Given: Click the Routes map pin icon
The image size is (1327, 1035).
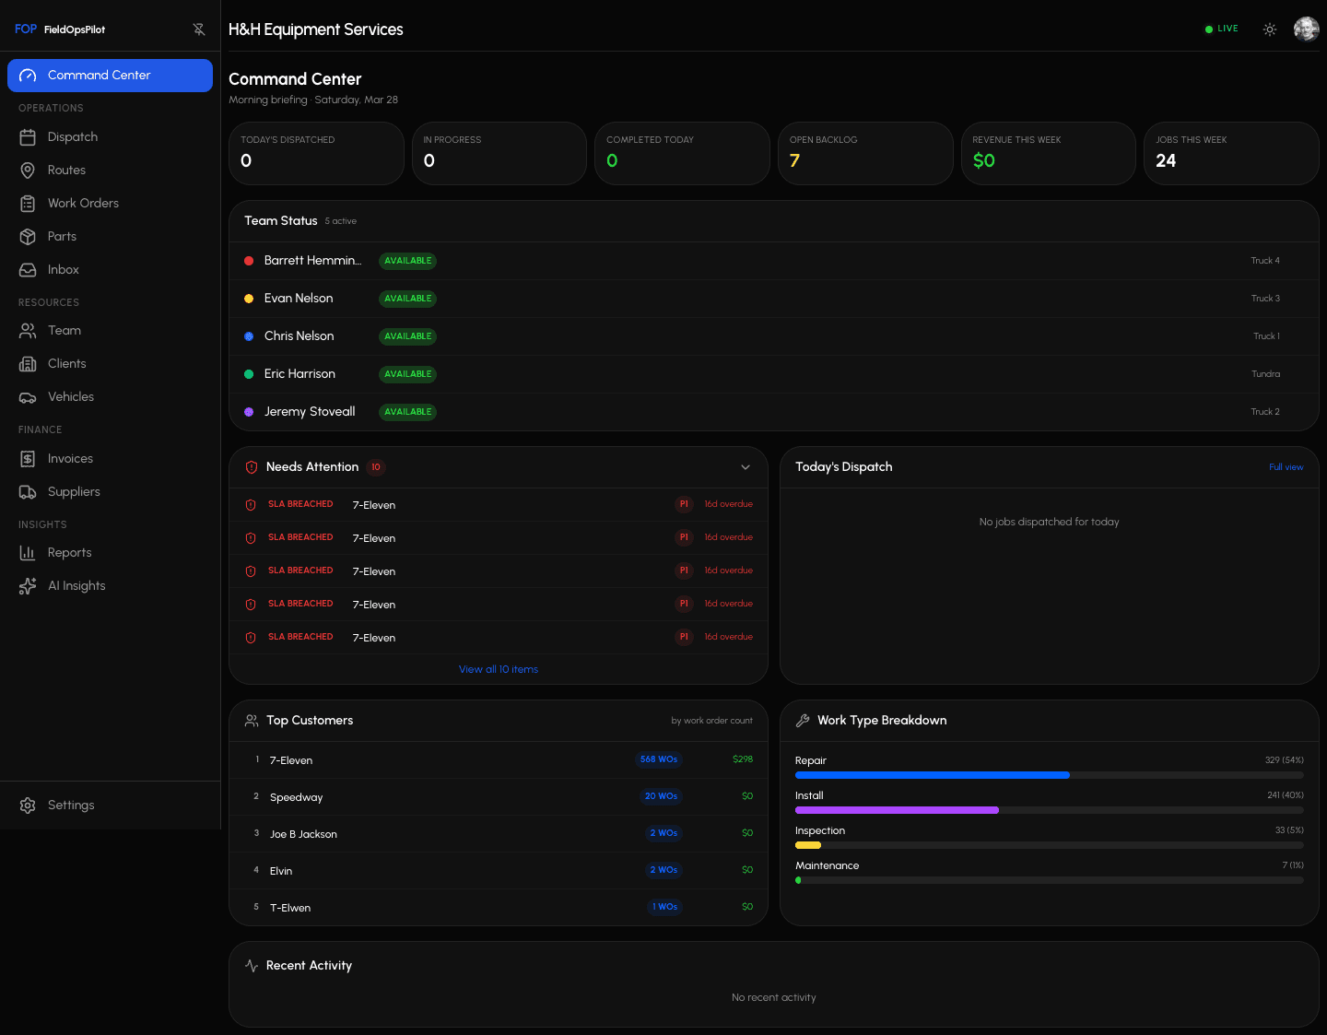Looking at the screenshot, I should pyautogui.click(x=28, y=171).
